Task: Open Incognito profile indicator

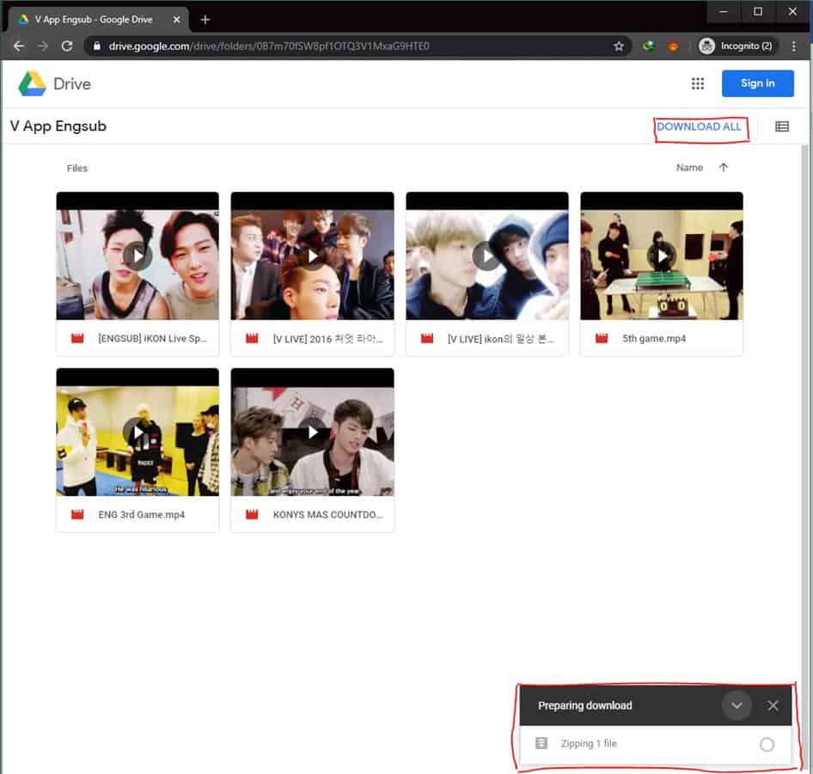Action: click(x=737, y=46)
